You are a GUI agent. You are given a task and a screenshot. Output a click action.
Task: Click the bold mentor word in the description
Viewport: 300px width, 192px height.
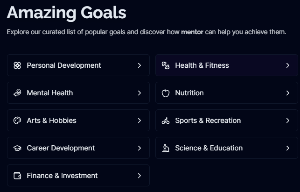[192, 32]
